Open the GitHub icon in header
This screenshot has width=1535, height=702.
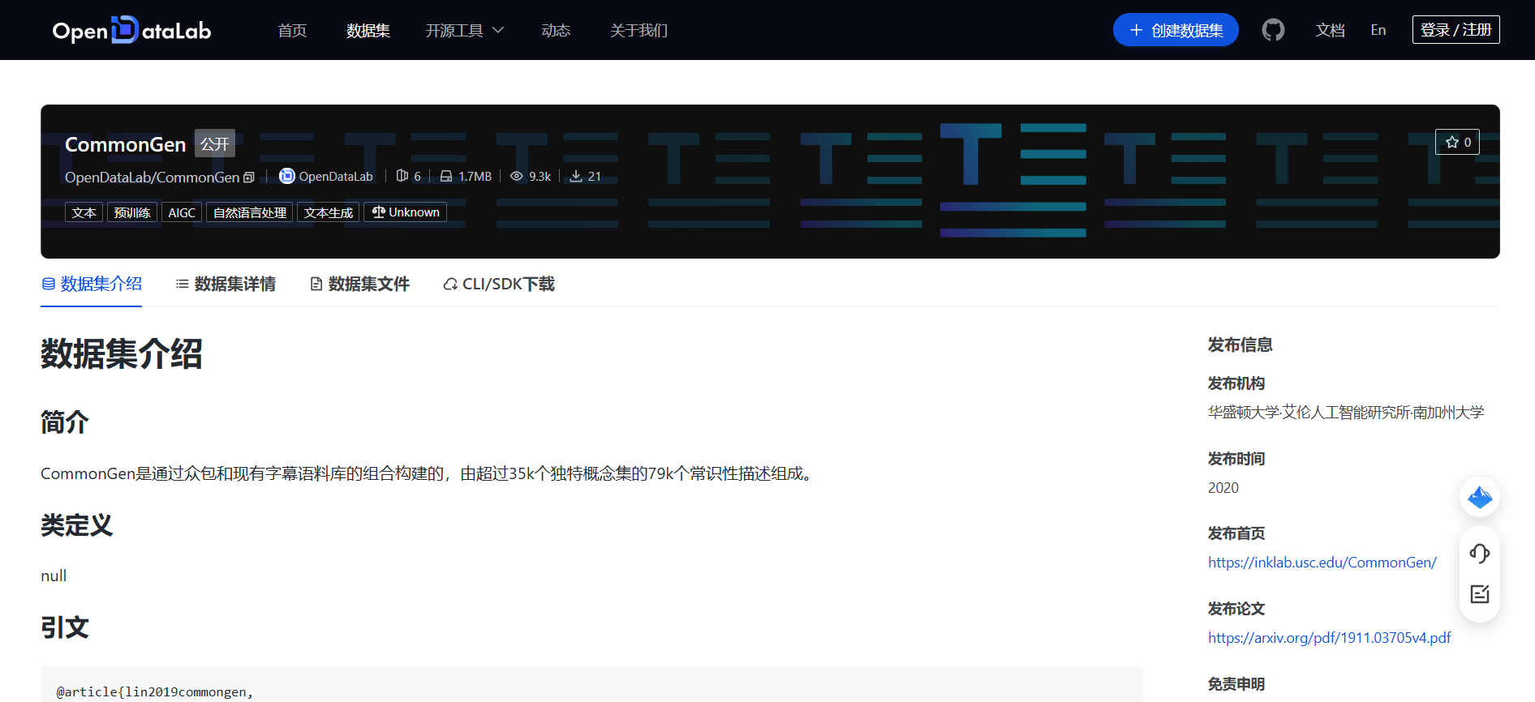(1273, 30)
